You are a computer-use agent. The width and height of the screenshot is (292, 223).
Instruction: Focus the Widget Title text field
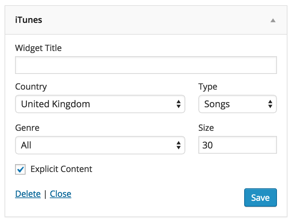pyautogui.click(x=146, y=65)
